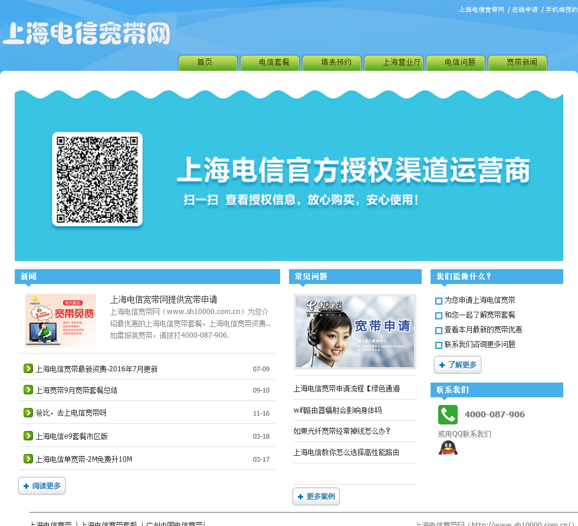Click the 新闻 section header
This screenshot has width=578, height=526.
pyautogui.click(x=147, y=276)
